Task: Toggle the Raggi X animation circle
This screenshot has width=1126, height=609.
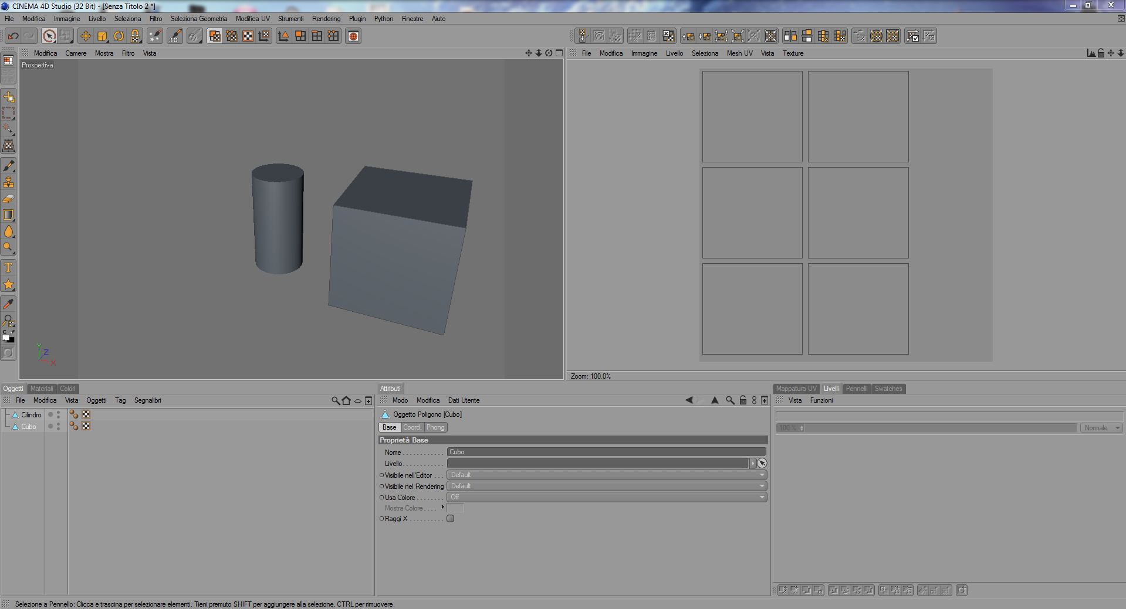Action: click(382, 519)
